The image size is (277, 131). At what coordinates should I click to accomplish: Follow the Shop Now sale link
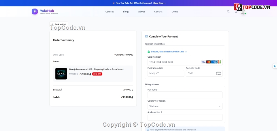pos(159,3)
